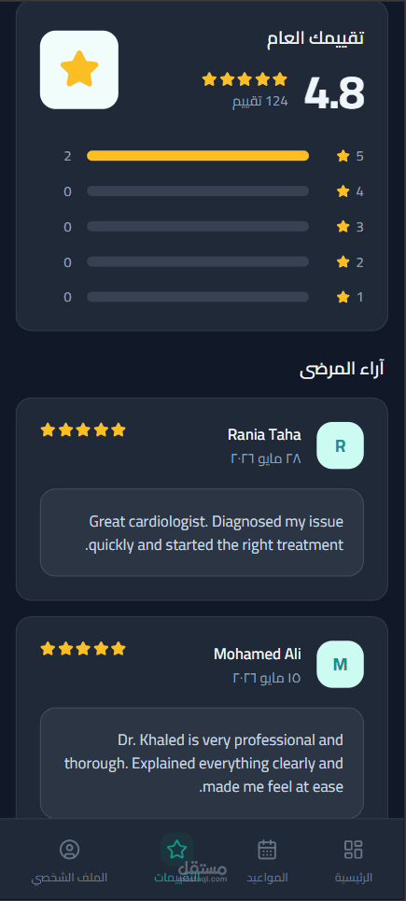The height and width of the screenshot is (901, 406).
Task: Select the Ratings star icon in navigation
Action: 177,850
